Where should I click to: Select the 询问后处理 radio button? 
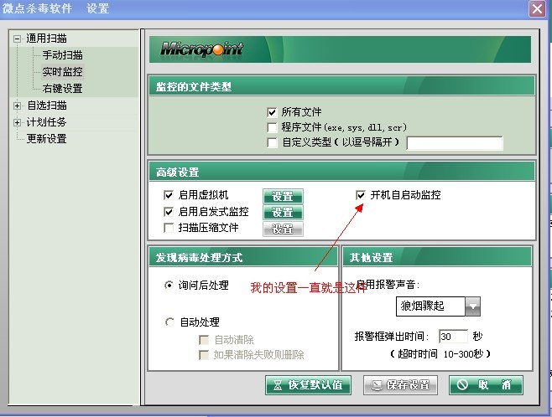169,285
